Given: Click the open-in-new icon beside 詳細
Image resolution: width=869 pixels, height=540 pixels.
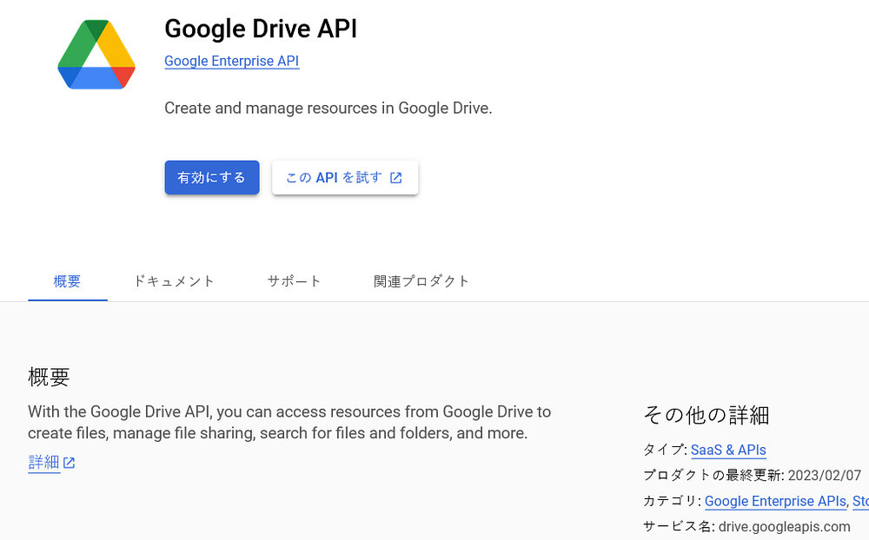Looking at the screenshot, I should tap(69, 463).
